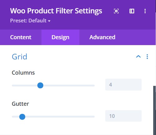This screenshot has width=156, height=135.
Task: Open Grid section three-dot options
Action: [x=147, y=57]
